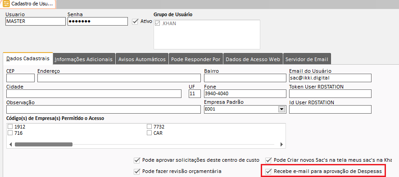
Task: Check company code CAR
Action: 150,133
